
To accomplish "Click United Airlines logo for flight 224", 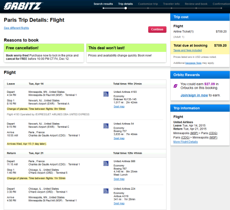I will (106, 191).
